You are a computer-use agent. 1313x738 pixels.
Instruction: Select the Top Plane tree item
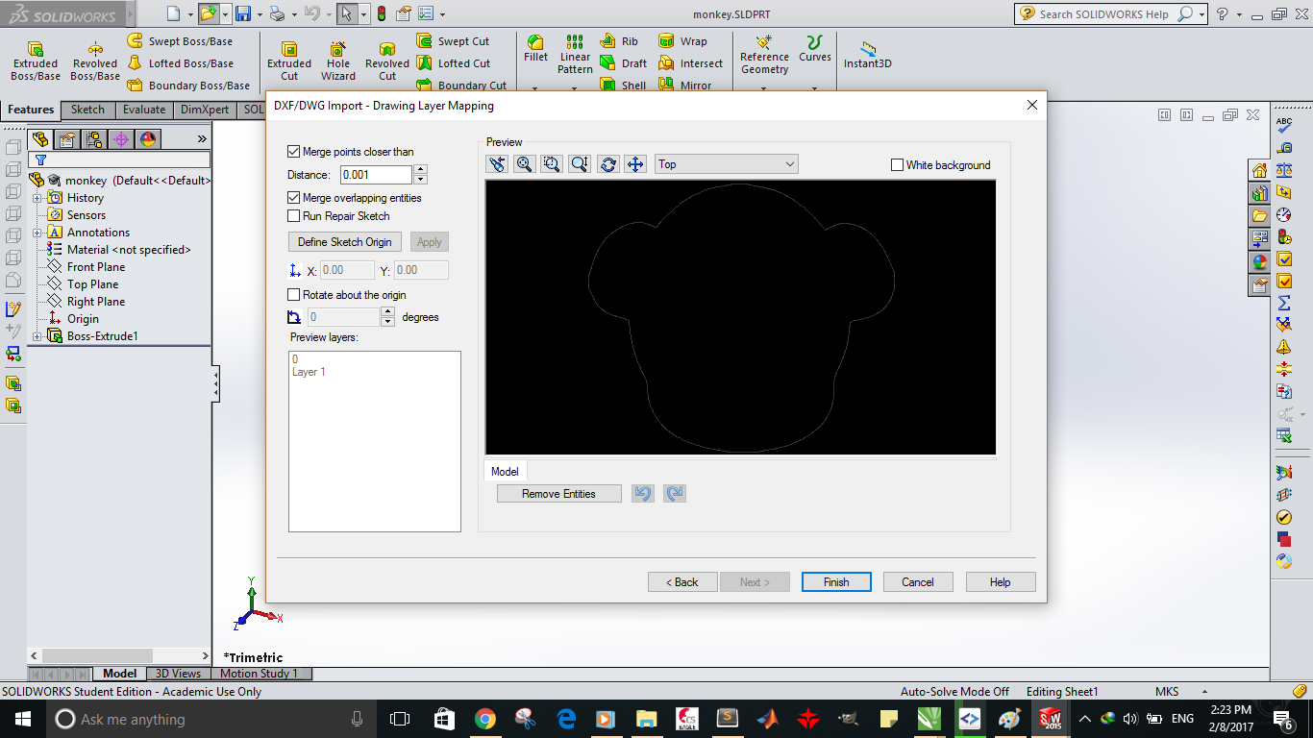[92, 284]
